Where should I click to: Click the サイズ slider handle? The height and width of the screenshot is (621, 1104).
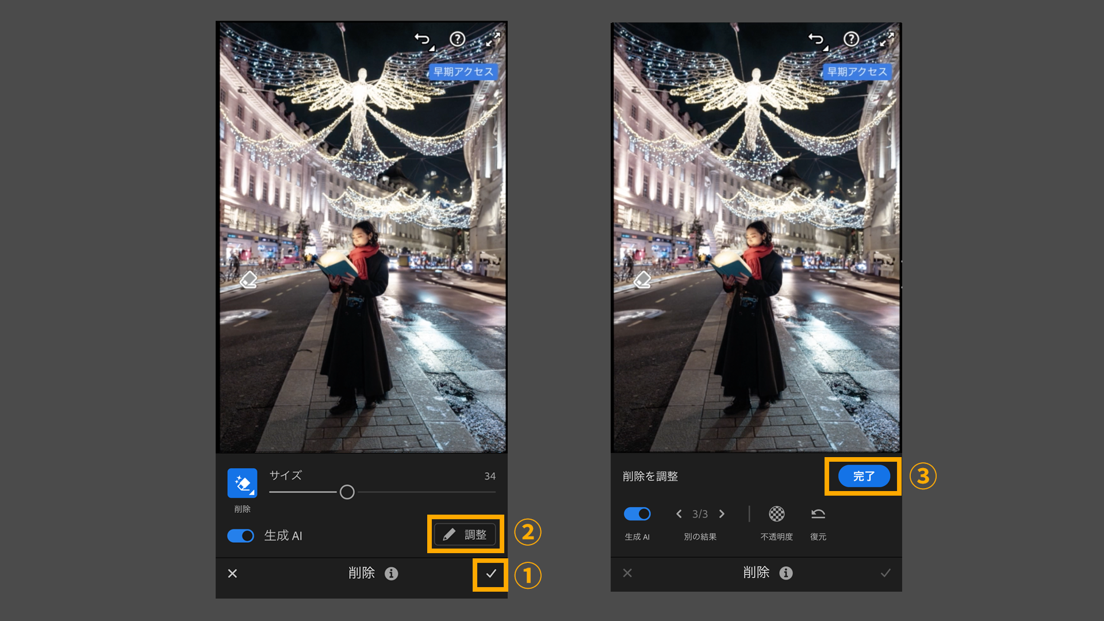tap(347, 492)
